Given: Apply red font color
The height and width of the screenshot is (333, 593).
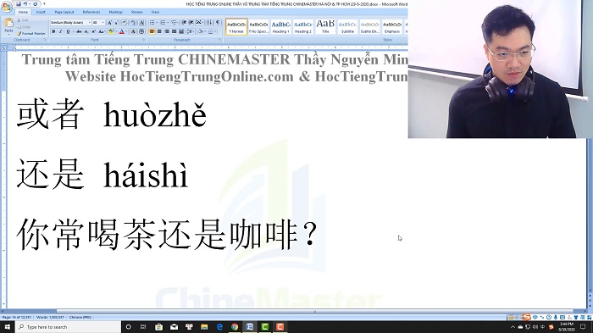Looking at the screenshot, I should tap(121, 31).
